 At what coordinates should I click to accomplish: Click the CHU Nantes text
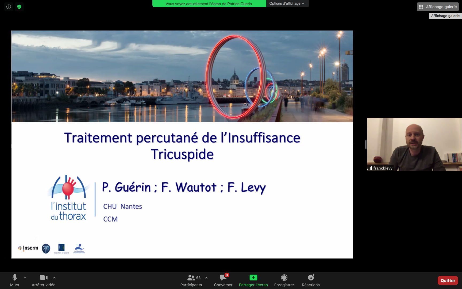(x=122, y=206)
